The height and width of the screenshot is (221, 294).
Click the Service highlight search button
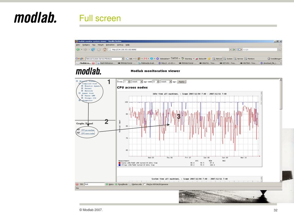click(x=238, y=59)
